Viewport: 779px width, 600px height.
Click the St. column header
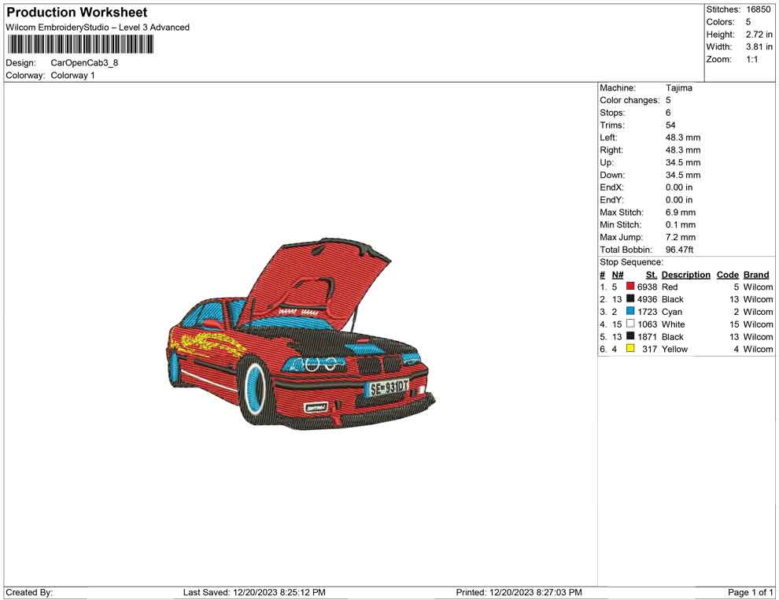(651, 275)
